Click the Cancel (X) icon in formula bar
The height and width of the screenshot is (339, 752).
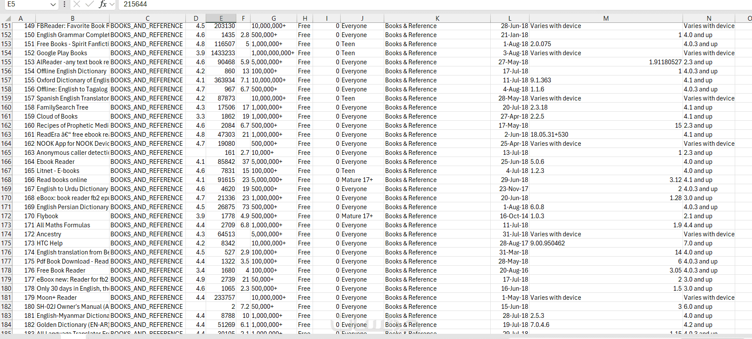pyautogui.click(x=77, y=4)
